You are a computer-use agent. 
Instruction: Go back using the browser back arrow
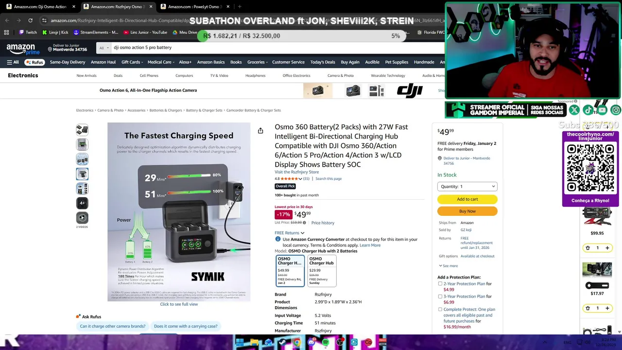click(x=7, y=20)
